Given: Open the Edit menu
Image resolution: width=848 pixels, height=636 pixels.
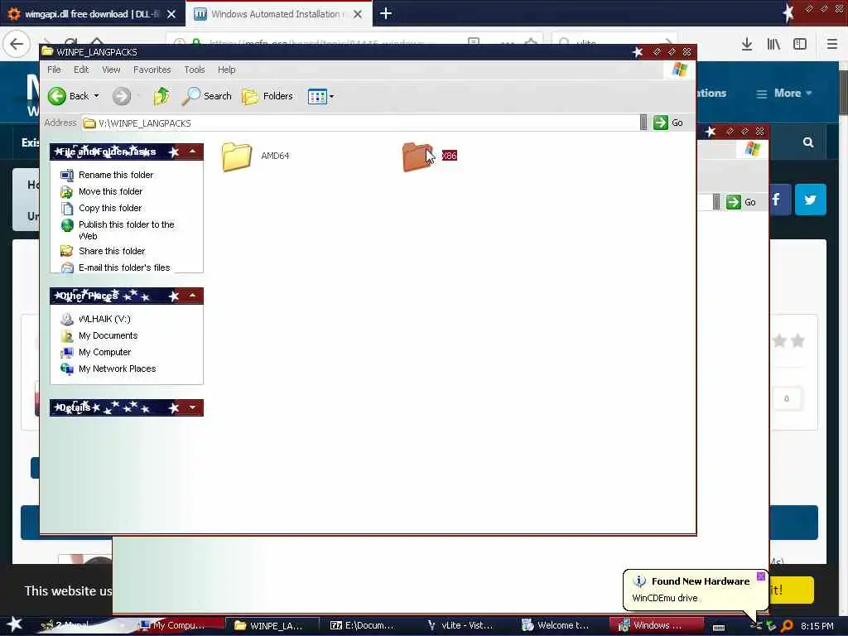Looking at the screenshot, I should click(81, 70).
